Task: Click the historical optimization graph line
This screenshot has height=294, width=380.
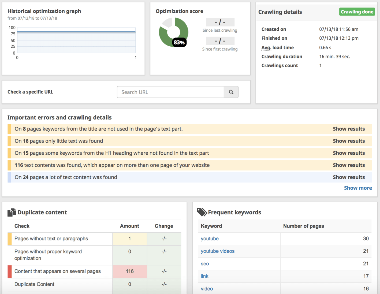Action: pyautogui.click(x=76, y=32)
